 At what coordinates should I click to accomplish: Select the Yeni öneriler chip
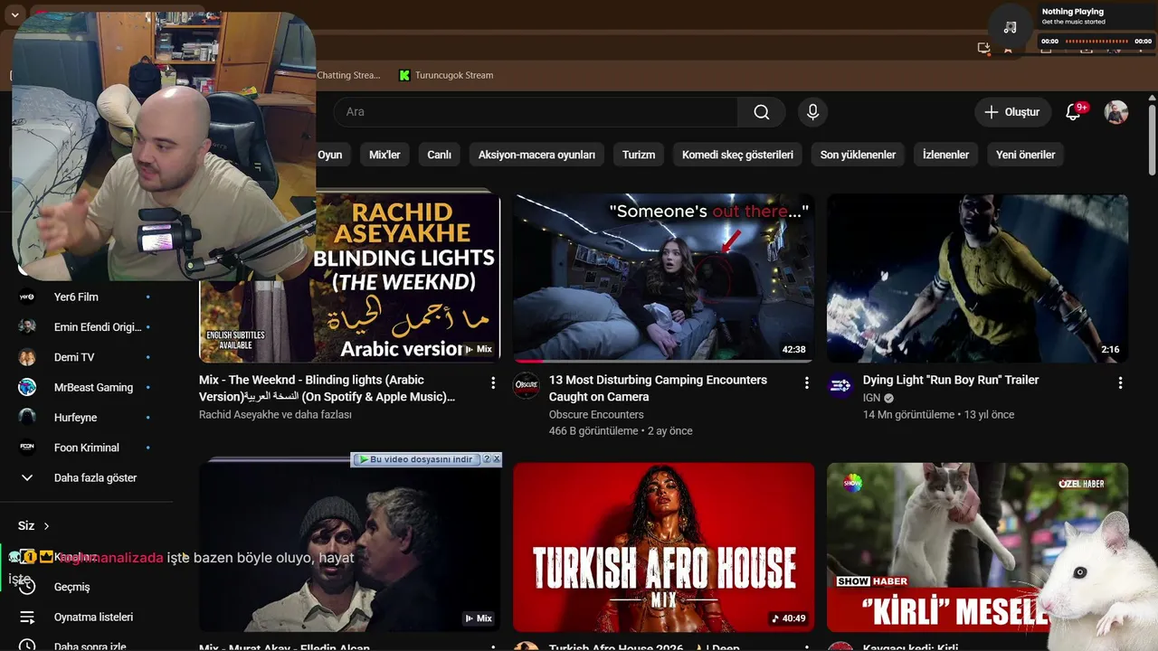click(x=1026, y=155)
